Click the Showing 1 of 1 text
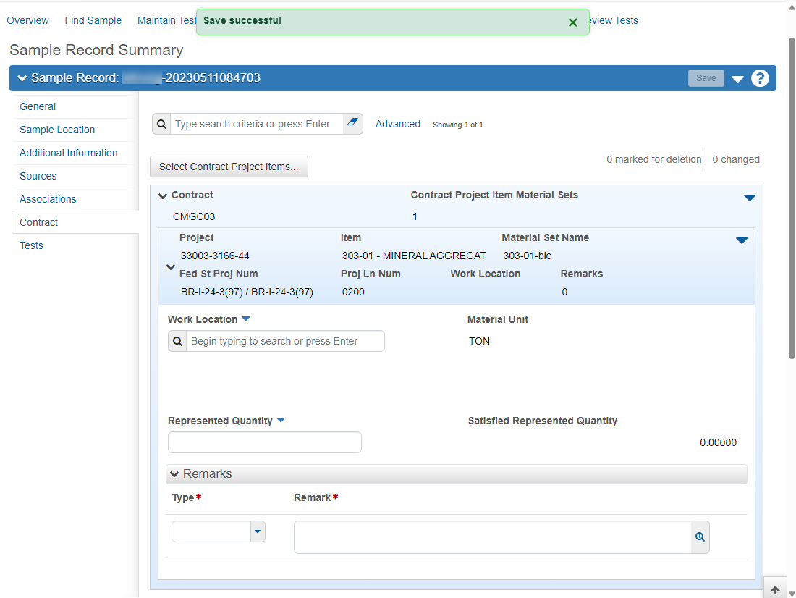796x598 pixels. click(457, 125)
